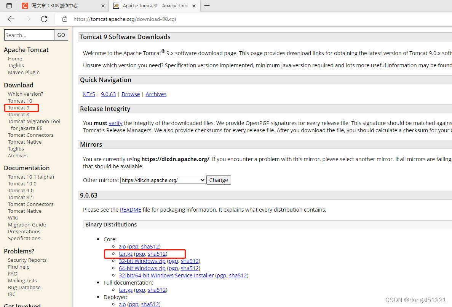Open the Browse link
The height and width of the screenshot is (307, 452).
pos(131,94)
